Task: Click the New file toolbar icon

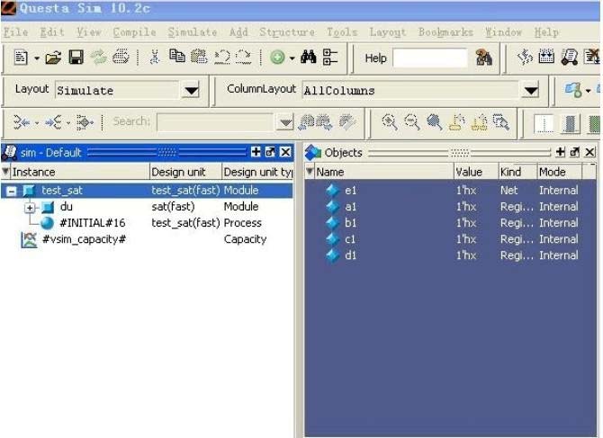Action: pyautogui.click(x=21, y=58)
